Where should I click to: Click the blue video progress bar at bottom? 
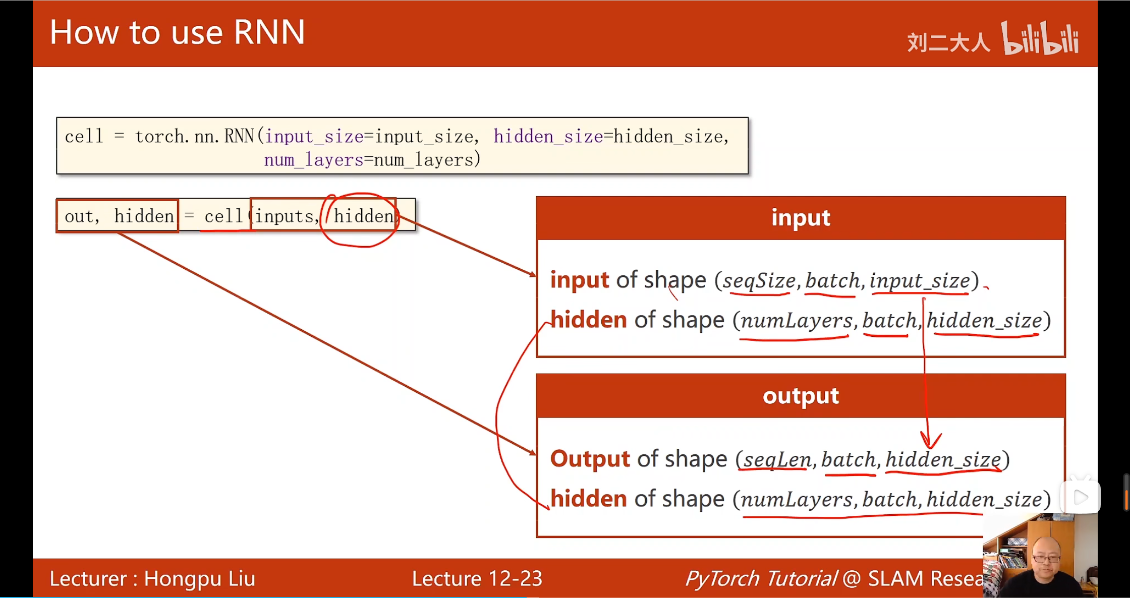click(x=262, y=596)
